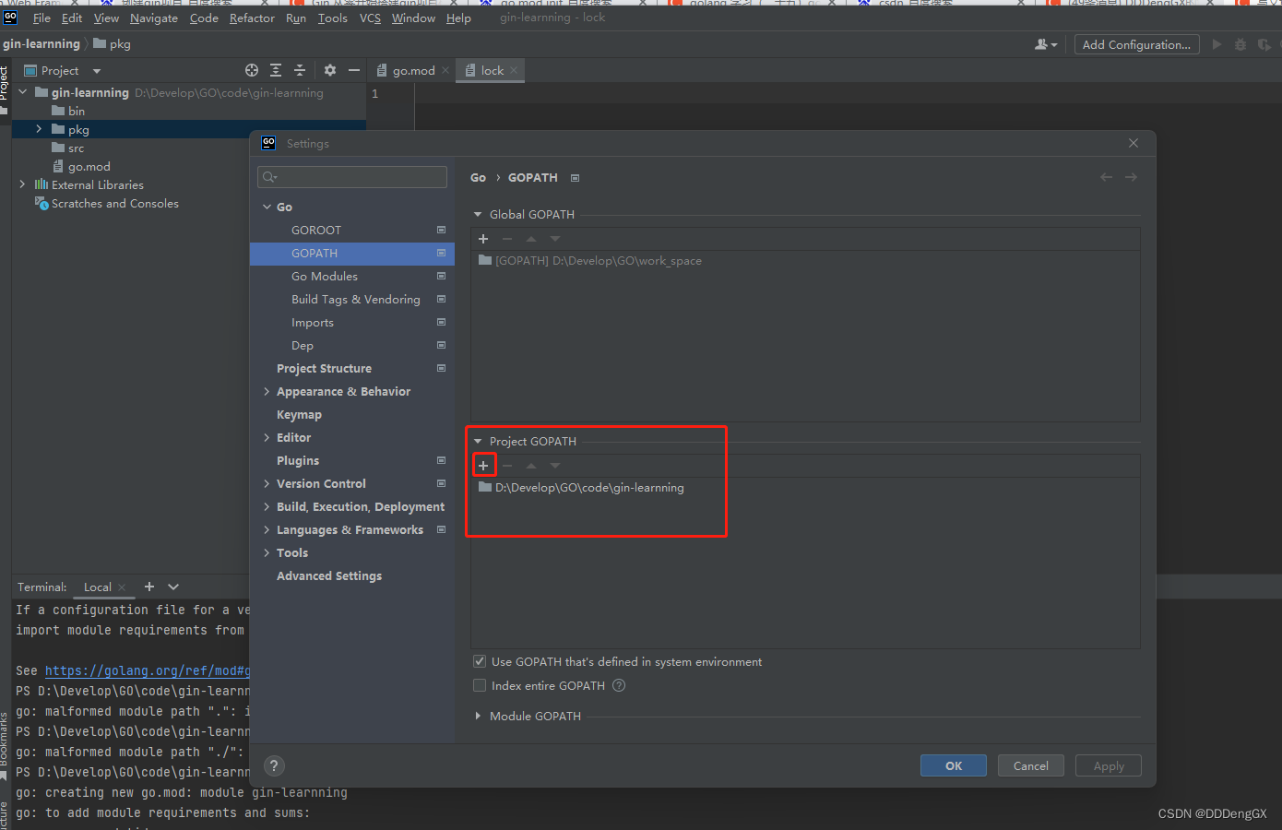Viewport: 1282px width, 830px height.
Task: Open the Tools menu
Action: (333, 18)
